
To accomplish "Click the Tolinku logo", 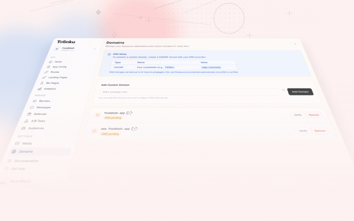I will pyautogui.click(x=66, y=42).
